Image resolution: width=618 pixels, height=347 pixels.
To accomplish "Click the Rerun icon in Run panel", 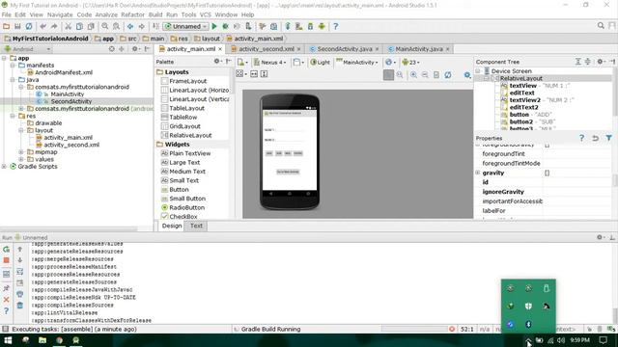I will pos(7,250).
